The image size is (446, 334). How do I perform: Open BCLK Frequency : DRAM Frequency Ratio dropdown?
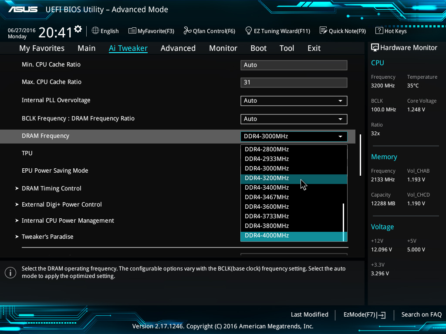click(x=294, y=119)
